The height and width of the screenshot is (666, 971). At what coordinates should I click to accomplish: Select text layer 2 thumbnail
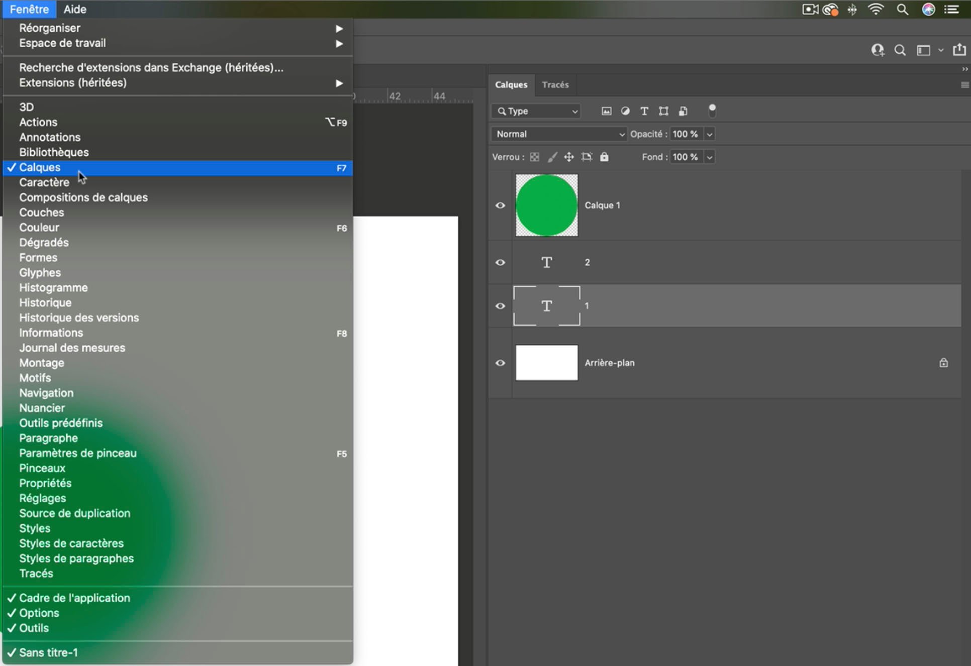pos(547,263)
